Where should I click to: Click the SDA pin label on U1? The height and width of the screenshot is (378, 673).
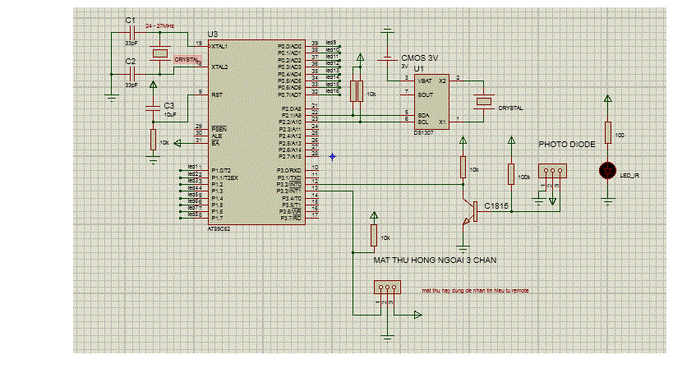423,115
